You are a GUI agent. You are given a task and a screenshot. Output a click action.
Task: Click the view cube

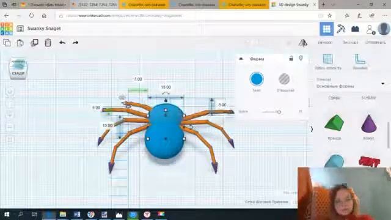pyautogui.click(x=18, y=68)
